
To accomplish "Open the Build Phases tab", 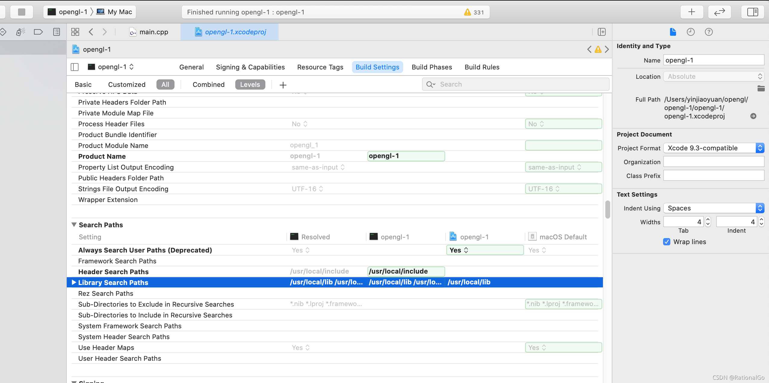I will (432, 67).
